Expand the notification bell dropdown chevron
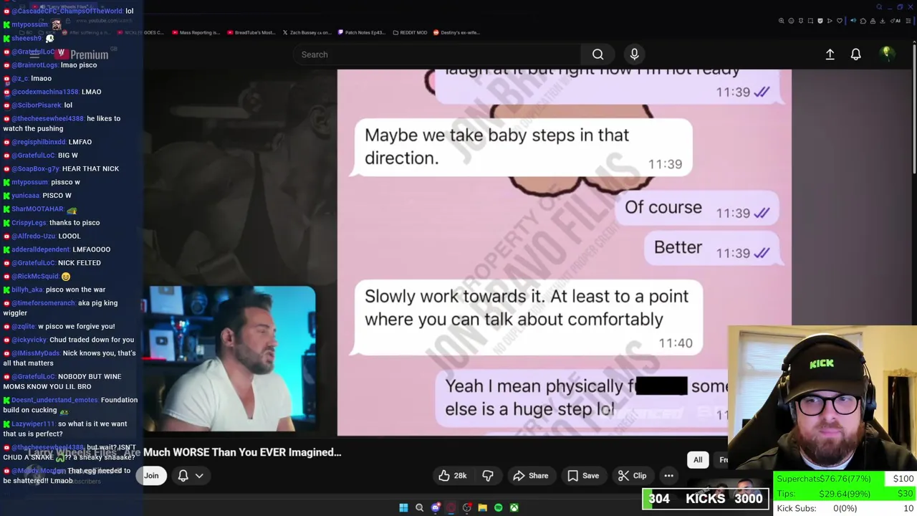Viewport: 917px width, 516px height. point(199,476)
